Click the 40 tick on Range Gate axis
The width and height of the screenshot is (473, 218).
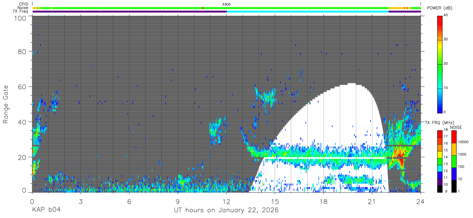[x=22, y=122]
